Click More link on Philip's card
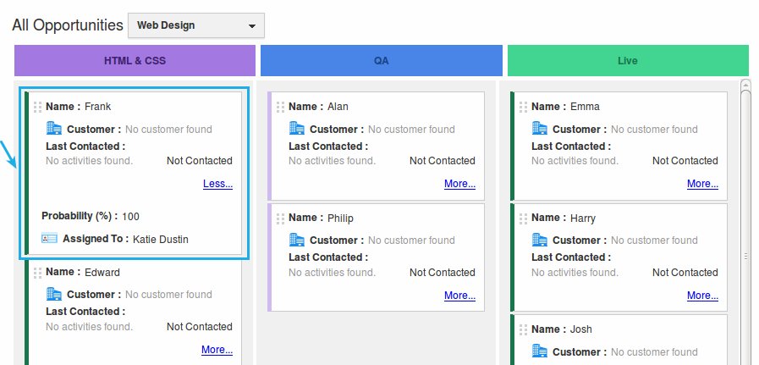 [x=459, y=296]
